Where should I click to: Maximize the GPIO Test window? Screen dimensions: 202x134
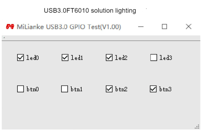click(164, 27)
